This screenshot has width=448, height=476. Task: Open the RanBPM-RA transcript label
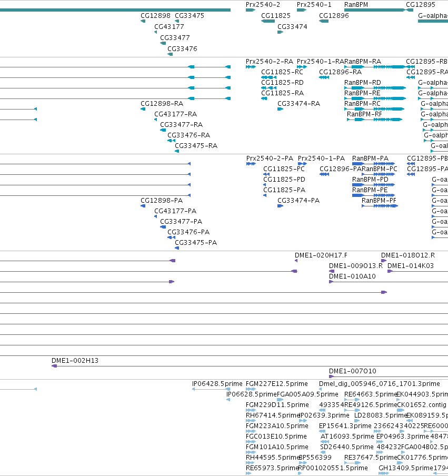[x=363, y=62]
